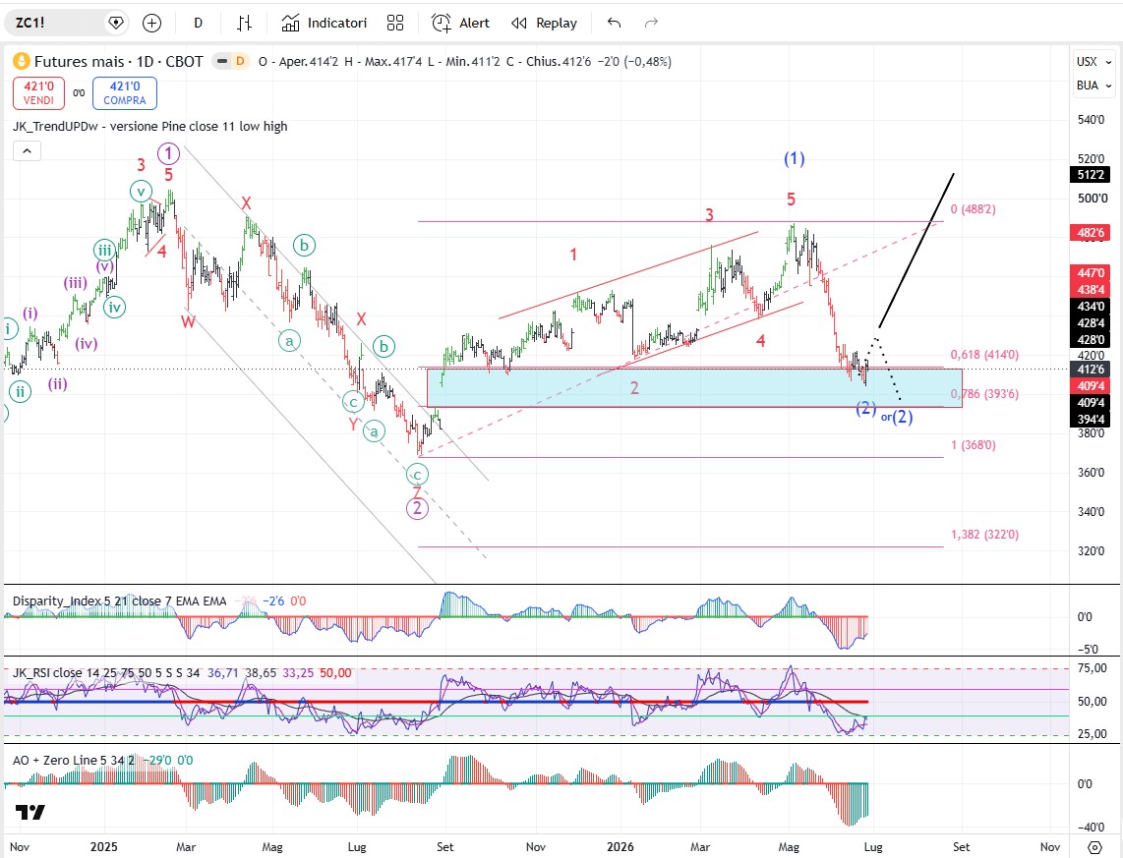This screenshot has width=1123, height=858.
Task: Click the 2025 date on time axis
Action: (x=104, y=847)
